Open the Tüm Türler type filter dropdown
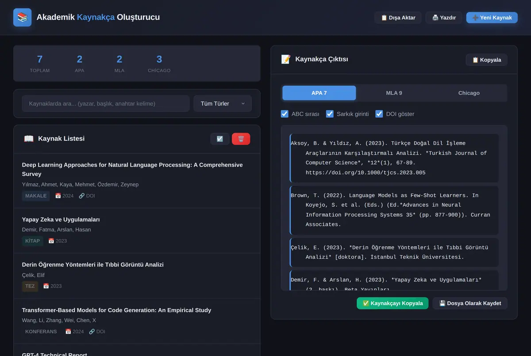Viewport: 531px width, 356px height. pos(223,103)
